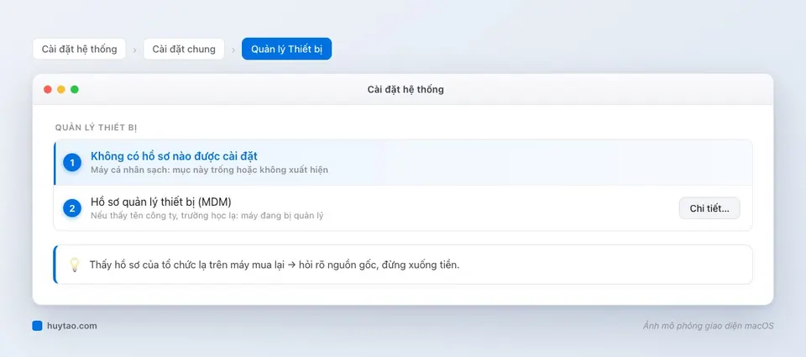
Task: Select row "Không có hồ sơ nào được cài đặt"
Action: pyautogui.click(x=403, y=163)
